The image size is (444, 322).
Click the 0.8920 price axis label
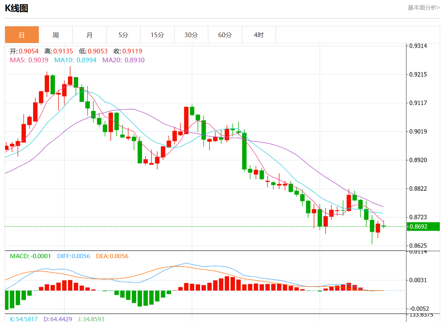coord(418,160)
